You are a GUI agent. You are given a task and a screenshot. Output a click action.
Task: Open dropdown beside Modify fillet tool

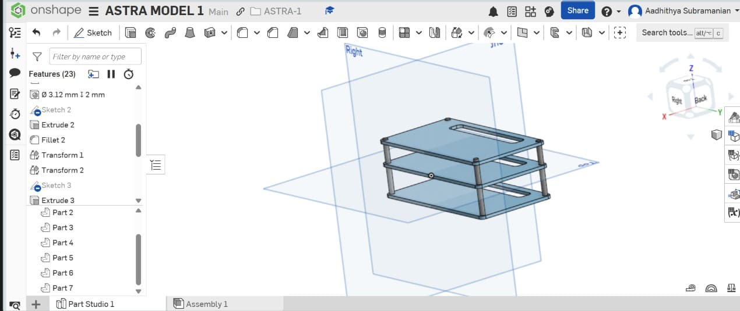[504, 33]
